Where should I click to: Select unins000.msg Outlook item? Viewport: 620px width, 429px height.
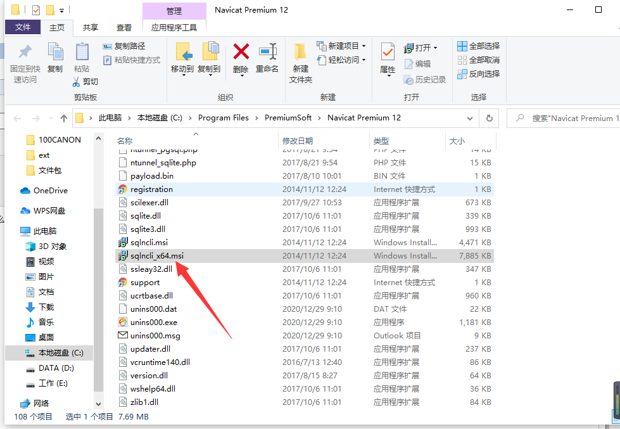coord(305,336)
